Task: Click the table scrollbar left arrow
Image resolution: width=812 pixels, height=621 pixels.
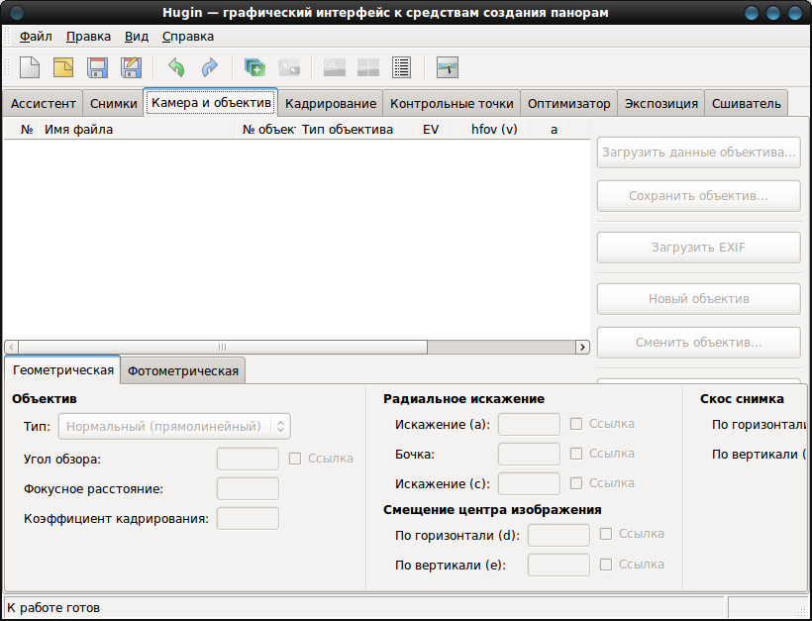Action: click(12, 347)
